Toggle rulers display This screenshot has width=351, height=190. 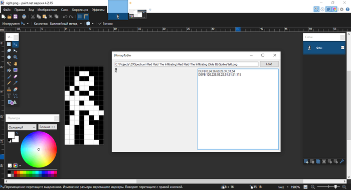click(86, 17)
